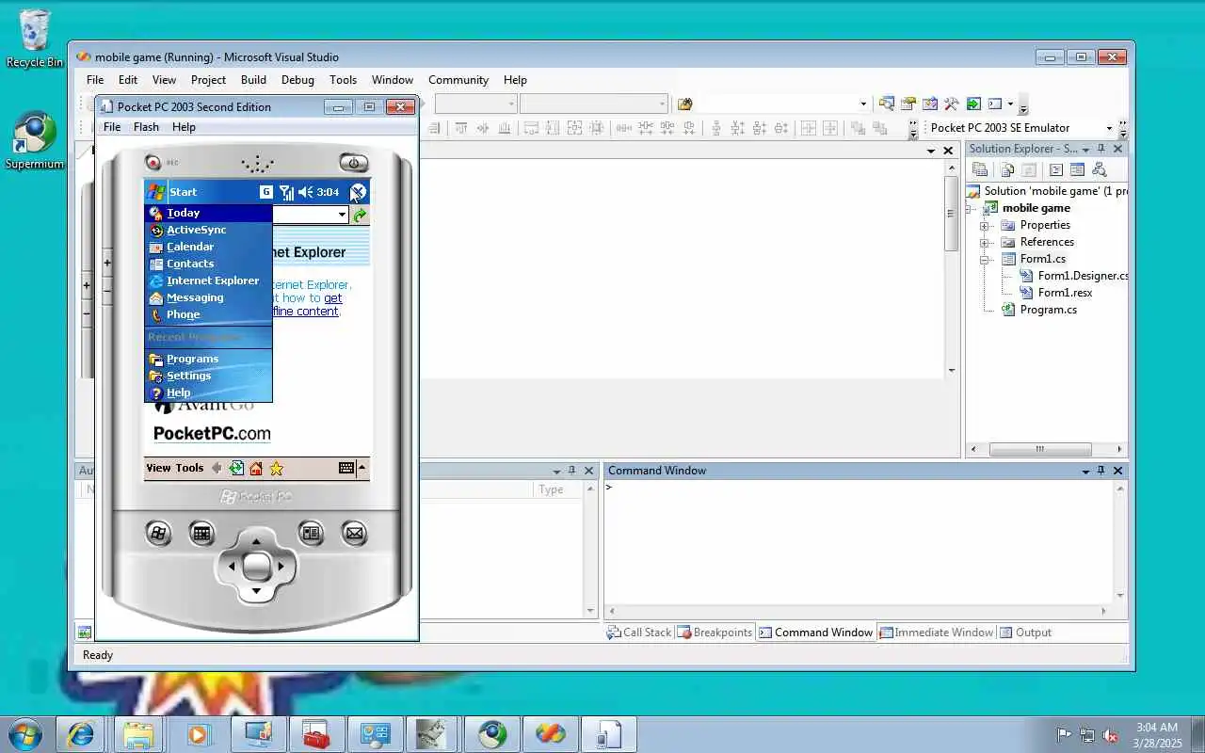Tap the record button on the emulator
The width and height of the screenshot is (1205, 753).
tap(153, 163)
